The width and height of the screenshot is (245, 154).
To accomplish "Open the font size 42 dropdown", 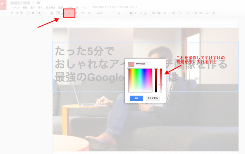I will (121, 13).
